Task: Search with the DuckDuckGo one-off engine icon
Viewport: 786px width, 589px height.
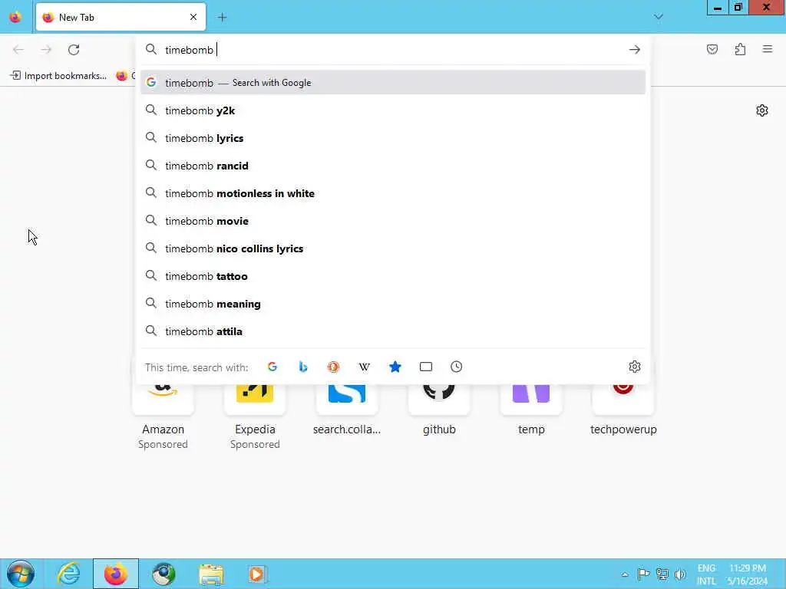Action: click(x=333, y=367)
